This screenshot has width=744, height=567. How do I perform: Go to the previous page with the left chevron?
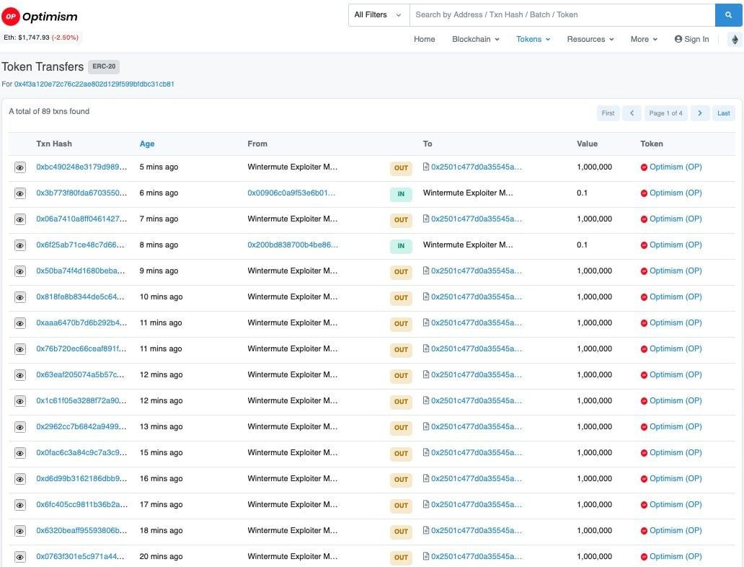(x=632, y=113)
